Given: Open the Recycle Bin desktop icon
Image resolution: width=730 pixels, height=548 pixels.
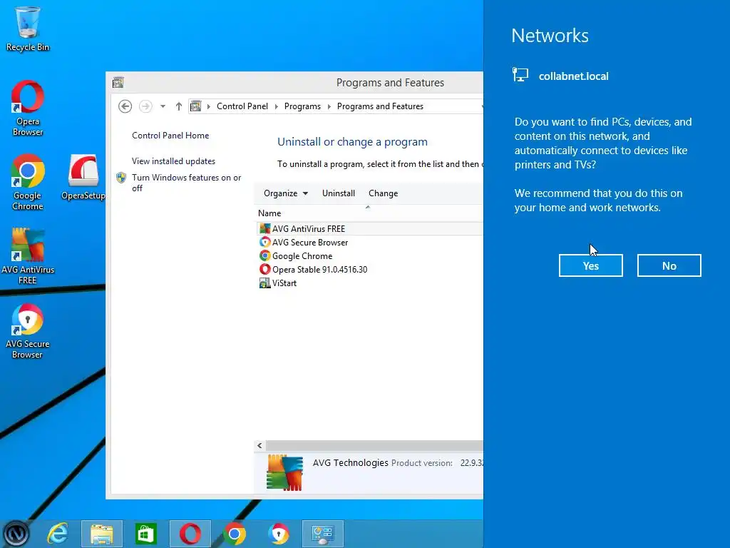Looking at the screenshot, I should 28,29.
